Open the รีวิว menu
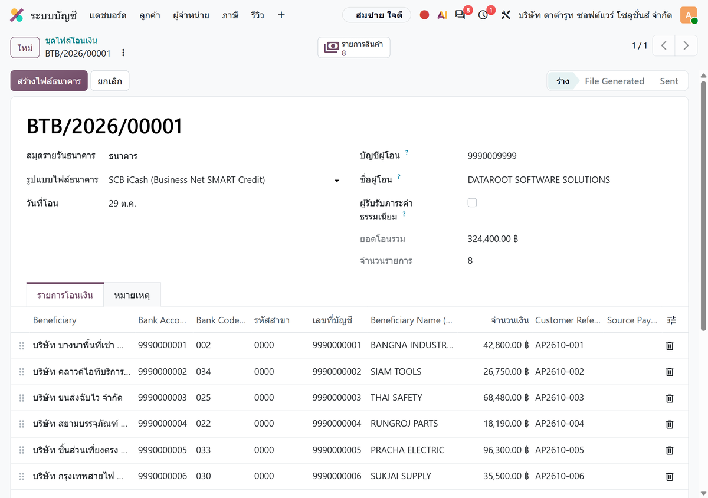The image size is (708, 498). (257, 15)
